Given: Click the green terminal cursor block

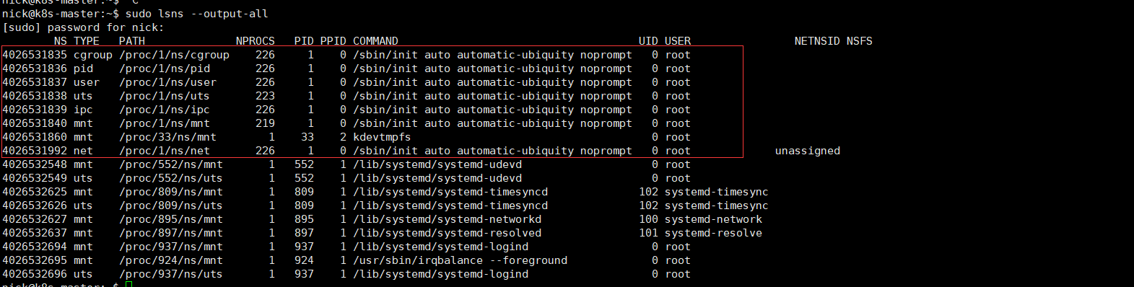Looking at the screenshot, I should coord(128,285).
